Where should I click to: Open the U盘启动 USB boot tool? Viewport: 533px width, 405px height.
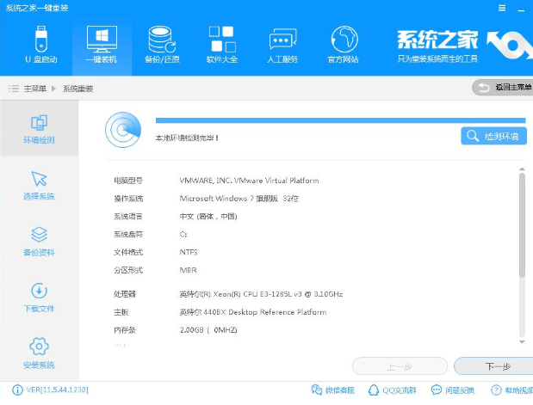click(40, 45)
